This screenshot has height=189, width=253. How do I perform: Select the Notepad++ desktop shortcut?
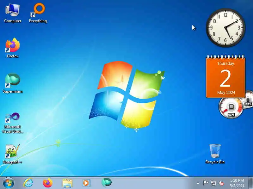(x=13, y=154)
